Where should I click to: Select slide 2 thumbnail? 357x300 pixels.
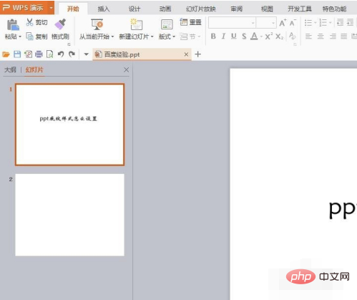69,215
